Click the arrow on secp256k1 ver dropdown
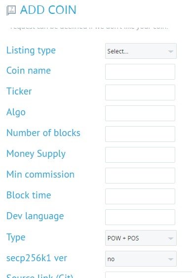192x278 pixels. point(171,259)
